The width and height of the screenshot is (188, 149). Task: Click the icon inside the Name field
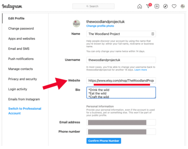[153, 34]
